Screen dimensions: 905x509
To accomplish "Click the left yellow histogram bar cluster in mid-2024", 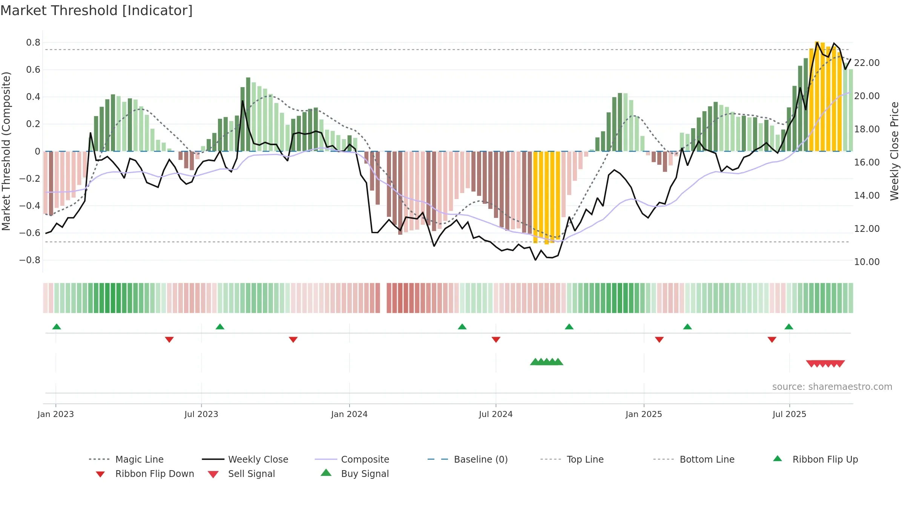I will [x=546, y=197].
